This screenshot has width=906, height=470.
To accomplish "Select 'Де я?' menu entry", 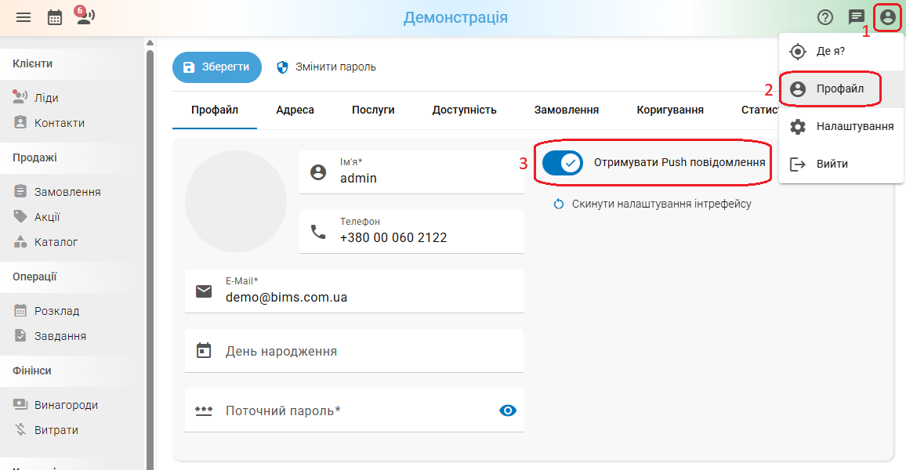I will tap(841, 51).
